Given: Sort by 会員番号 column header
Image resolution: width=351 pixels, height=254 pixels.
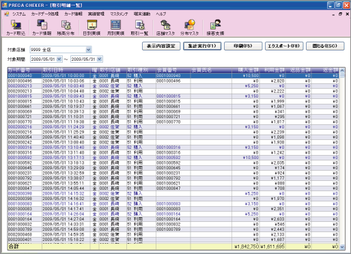Looking at the screenshot, I should point(173,70).
